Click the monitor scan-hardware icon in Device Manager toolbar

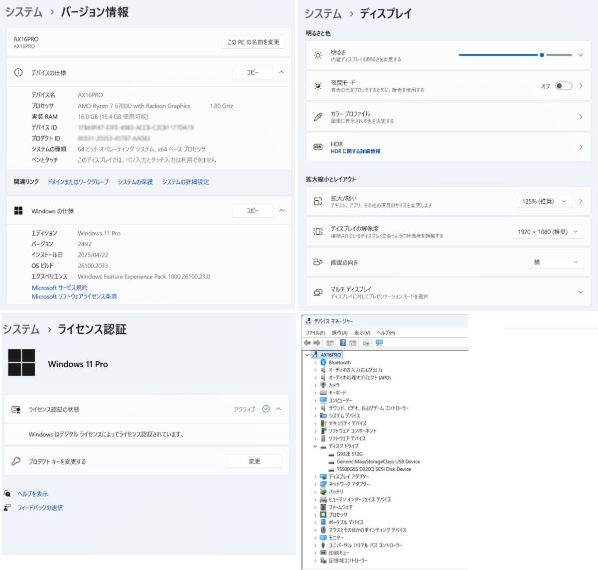click(x=379, y=343)
